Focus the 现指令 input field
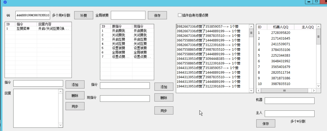 coord(125,99)
